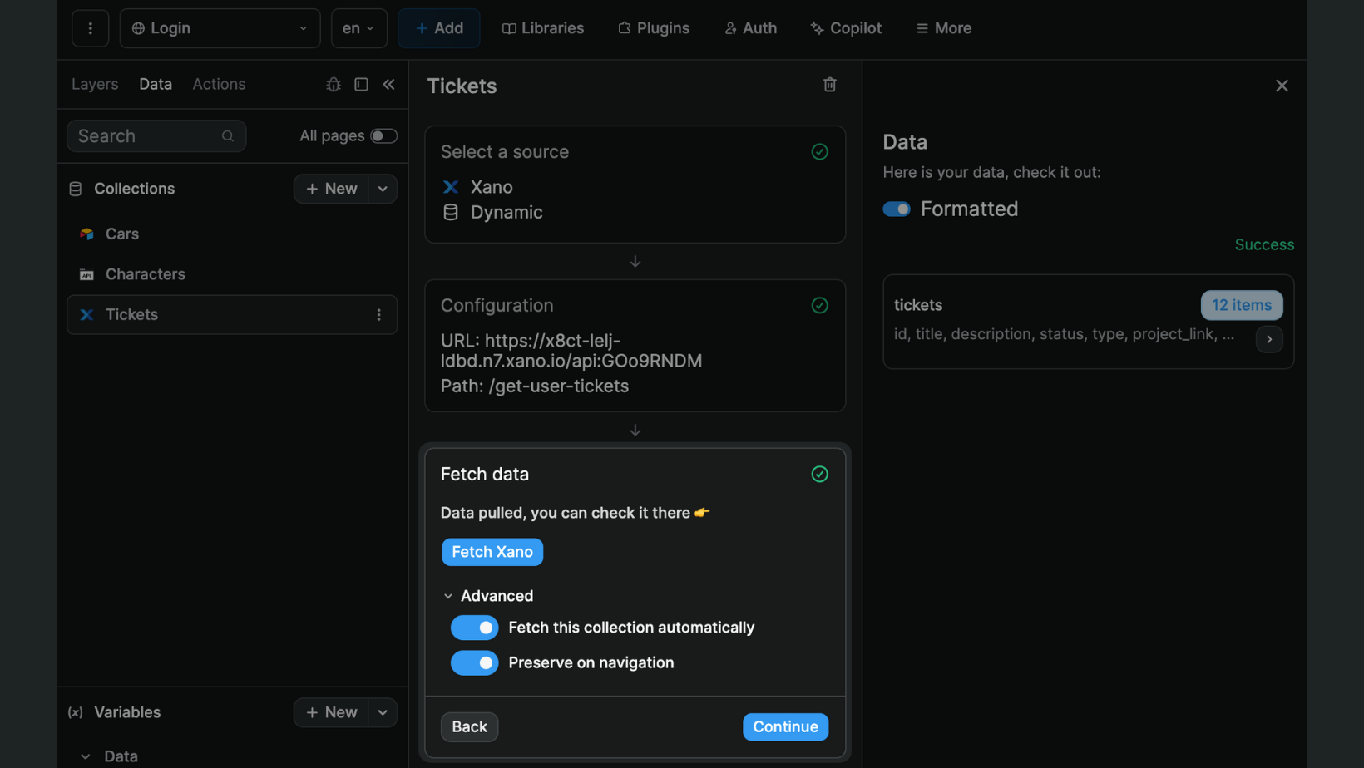1364x768 pixels.
Task: Toggle the Formatted data view switch
Action: click(x=896, y=209)
